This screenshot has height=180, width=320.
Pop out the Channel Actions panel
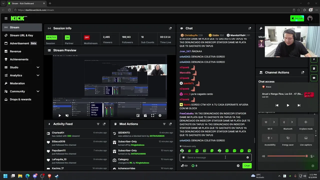click(302, 72)
